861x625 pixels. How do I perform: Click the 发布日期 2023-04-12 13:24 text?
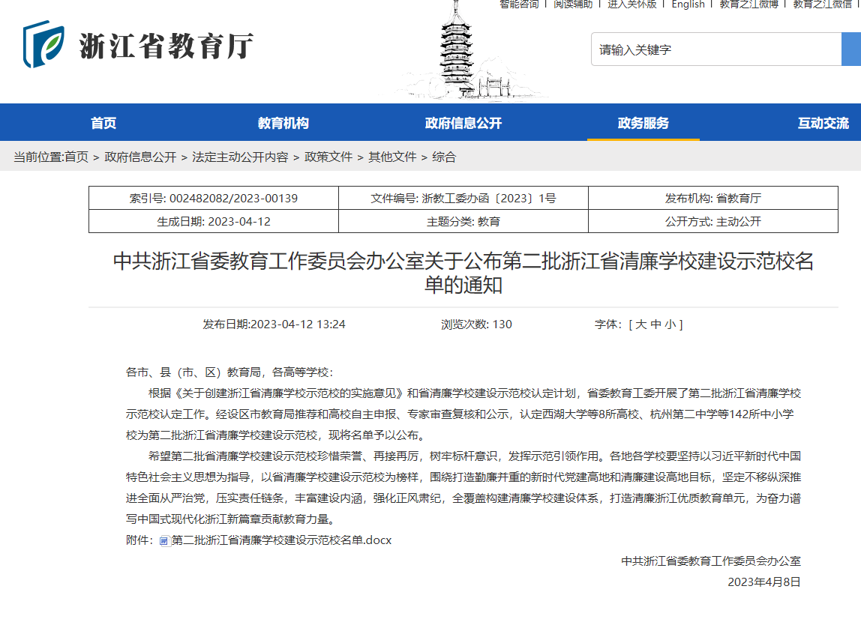274,324
